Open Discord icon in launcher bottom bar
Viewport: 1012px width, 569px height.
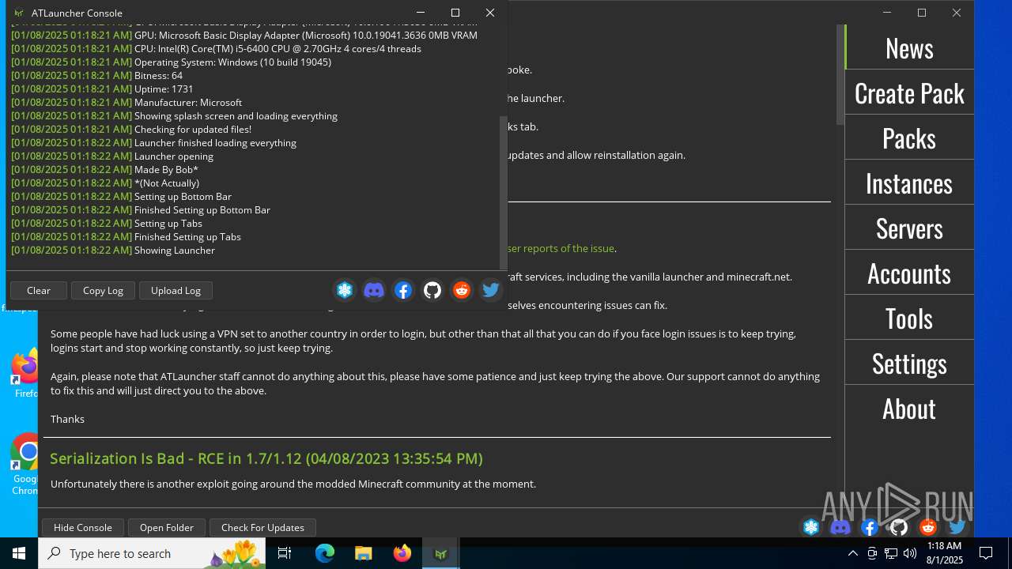[840, 527]
